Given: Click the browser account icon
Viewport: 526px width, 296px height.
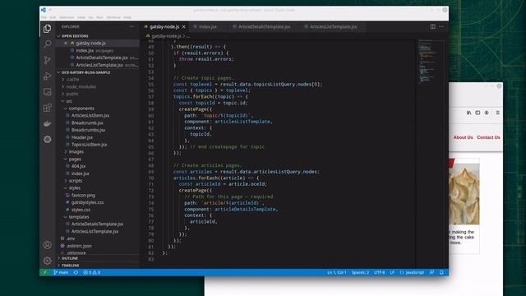Looking at the screenshot, I should (487, 113).
